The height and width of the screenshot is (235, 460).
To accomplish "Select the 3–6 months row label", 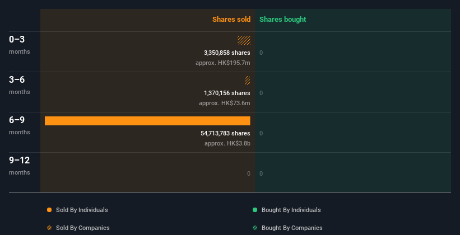I will 20,85.
